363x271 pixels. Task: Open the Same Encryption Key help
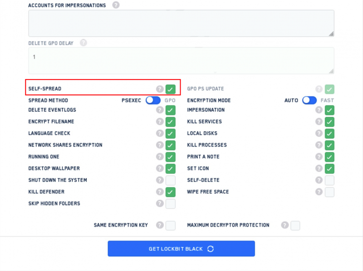159,225
